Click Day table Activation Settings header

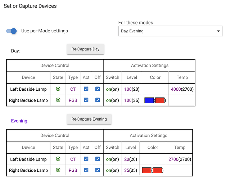tap(150, 66)
